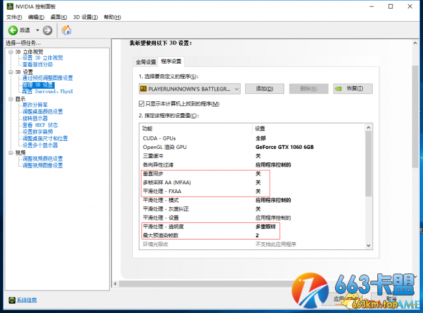Open the 桌面(K) menu

pos(59,17)
